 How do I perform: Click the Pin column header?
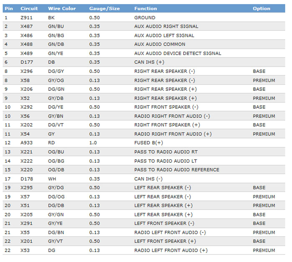[x=8, y=8]
